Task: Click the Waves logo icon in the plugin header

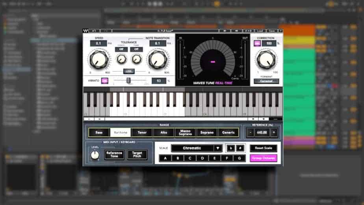Action: [x=85, y=31]
